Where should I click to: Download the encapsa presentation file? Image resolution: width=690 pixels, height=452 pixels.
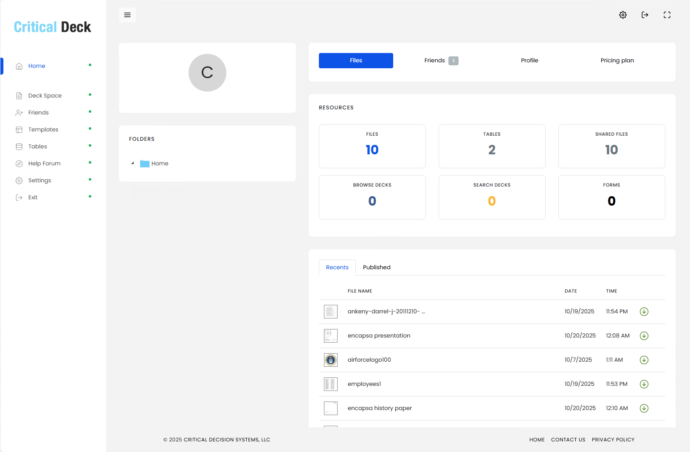tap(644, 336)
